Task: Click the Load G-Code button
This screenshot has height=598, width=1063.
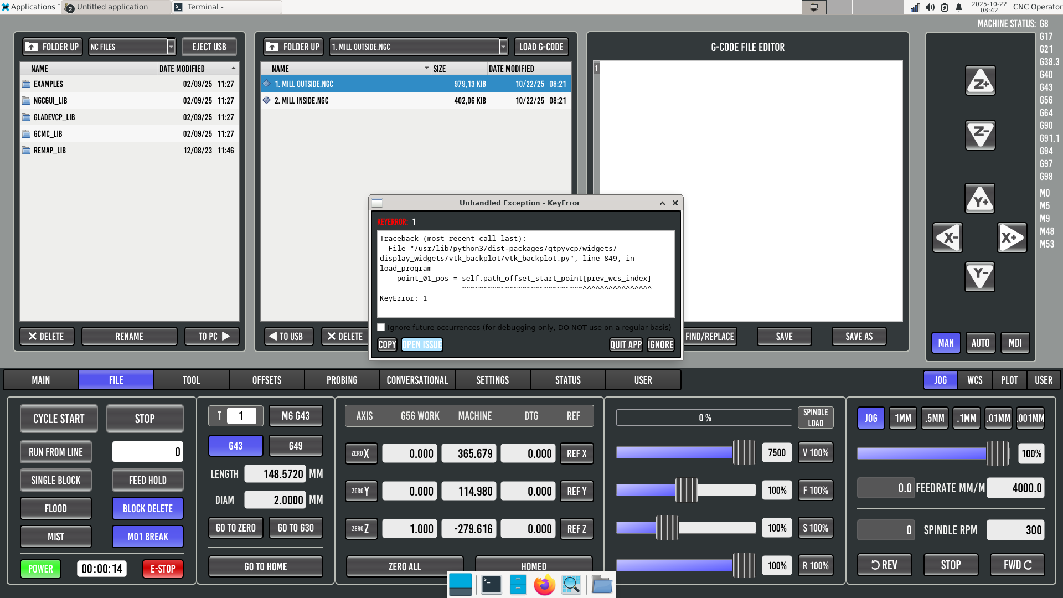Action: pyautogui.click(x=541, y=47)
